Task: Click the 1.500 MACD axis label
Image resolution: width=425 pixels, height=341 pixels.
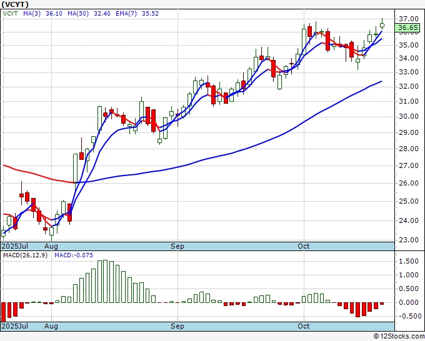Action: (x=409, y=261)
